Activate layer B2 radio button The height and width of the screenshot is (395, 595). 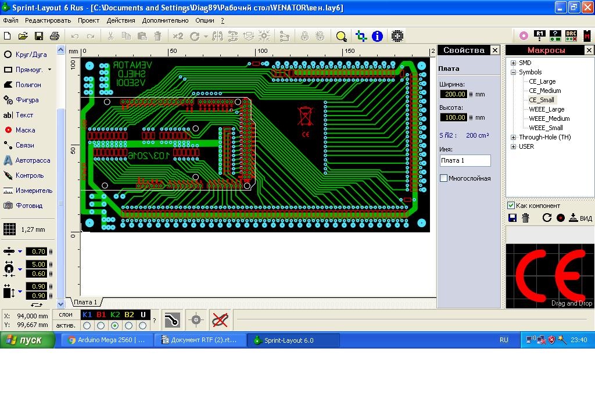click(128, 325)
